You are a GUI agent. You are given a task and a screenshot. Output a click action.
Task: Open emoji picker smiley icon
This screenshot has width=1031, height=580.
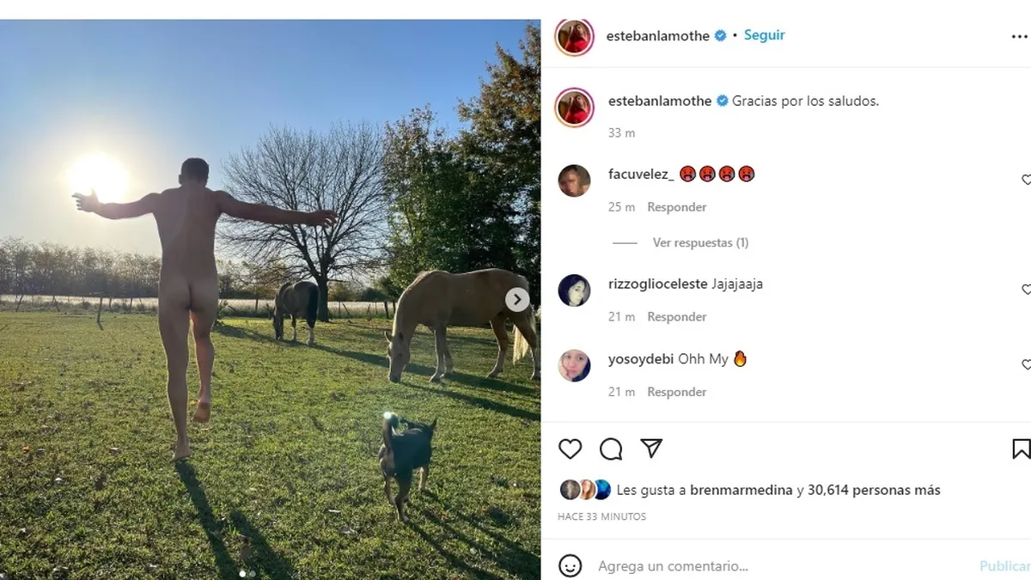[x=570, y=565]
